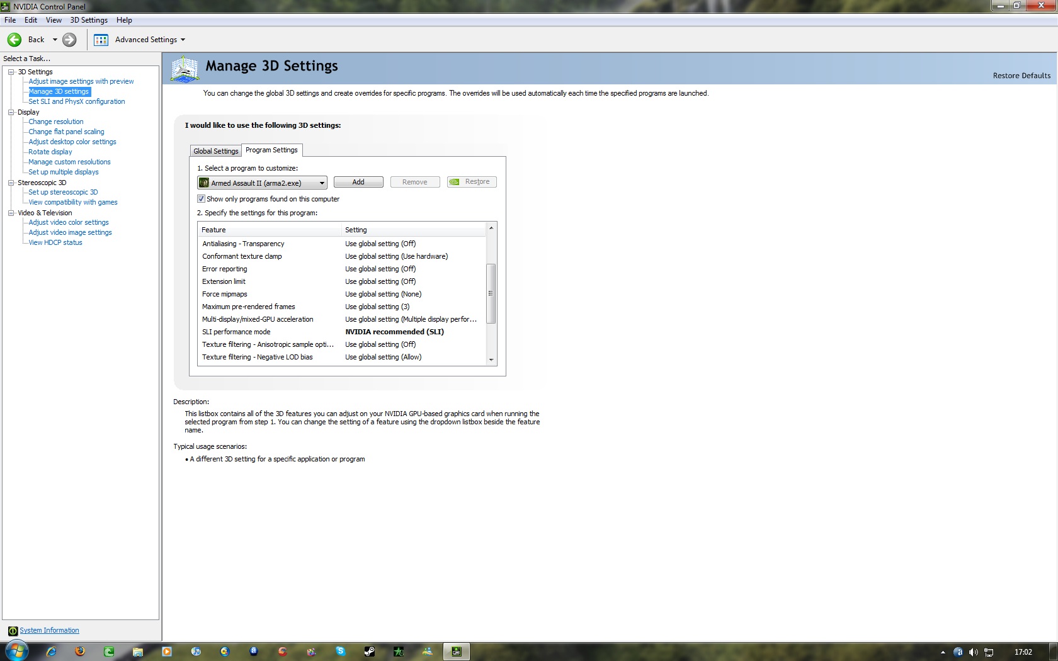Open View HDCP status

coord(55,242)
